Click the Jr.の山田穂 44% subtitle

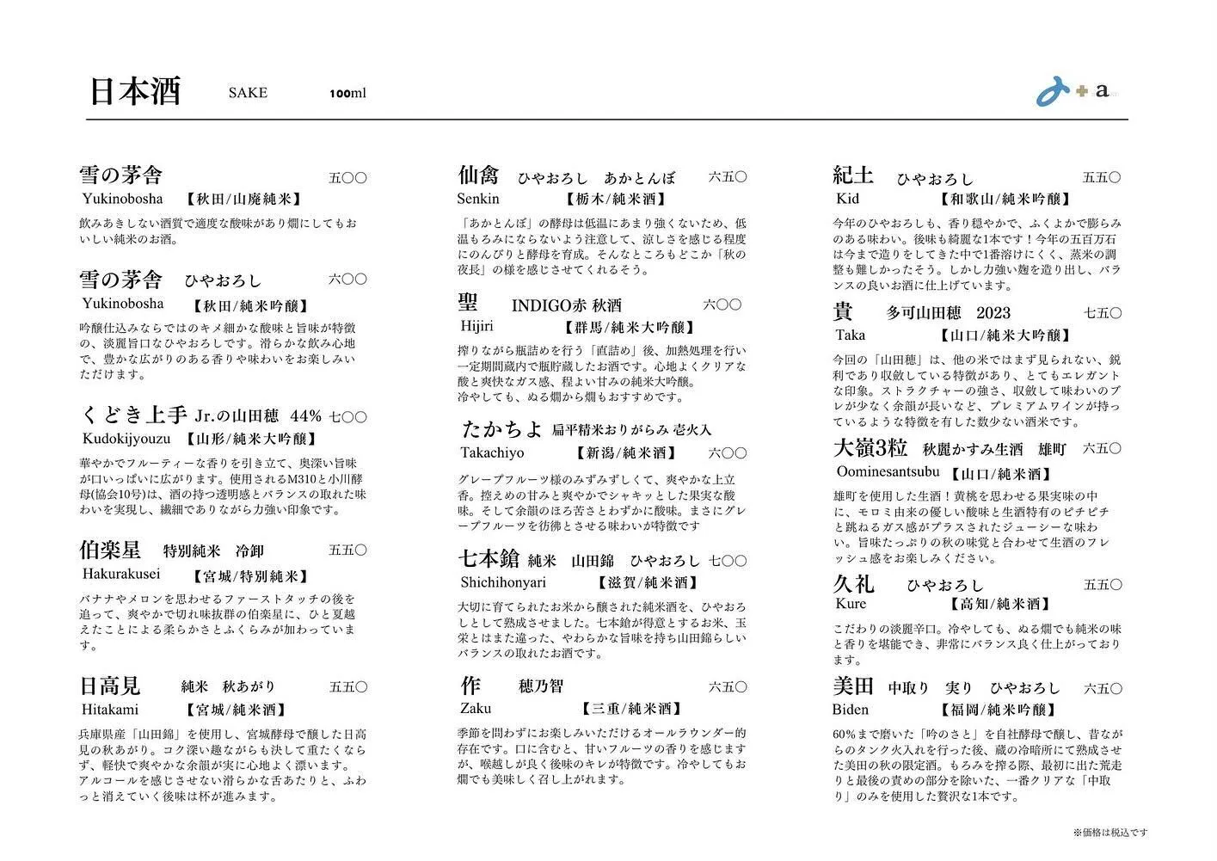pyautogui.click(x=258, y=416)
